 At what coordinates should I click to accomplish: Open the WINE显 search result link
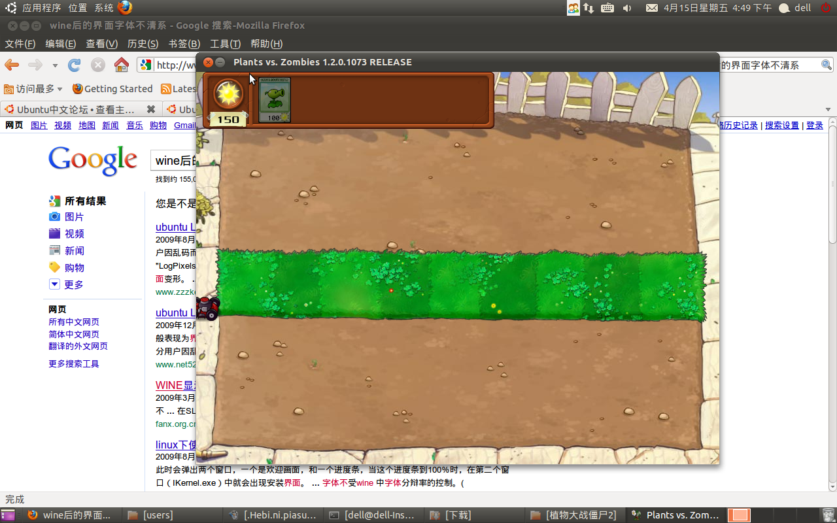176,386
